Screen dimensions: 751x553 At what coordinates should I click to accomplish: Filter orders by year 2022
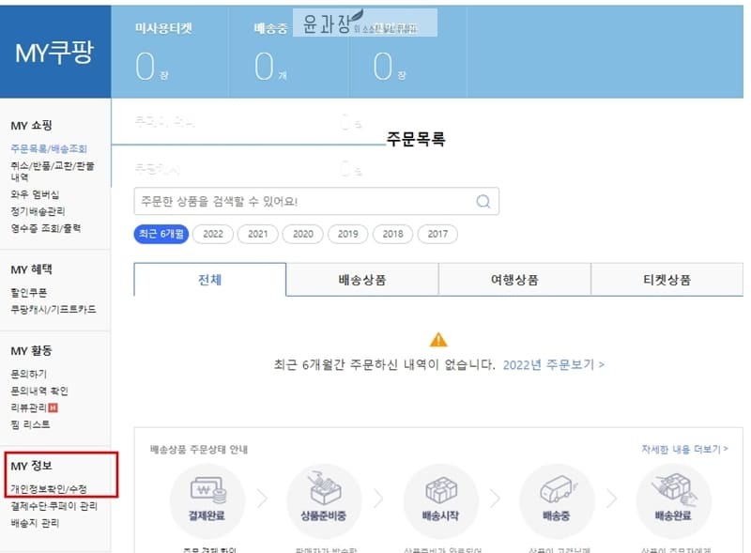pos(213,234)
